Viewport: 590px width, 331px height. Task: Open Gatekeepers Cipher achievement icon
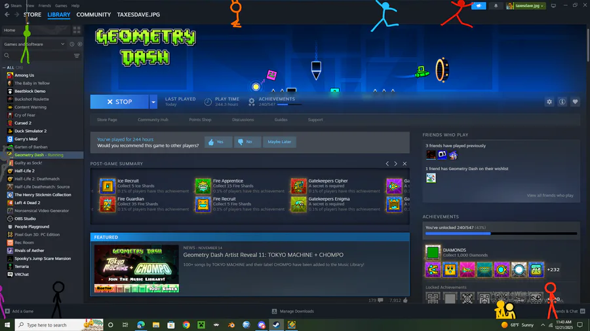coord(298,186)
